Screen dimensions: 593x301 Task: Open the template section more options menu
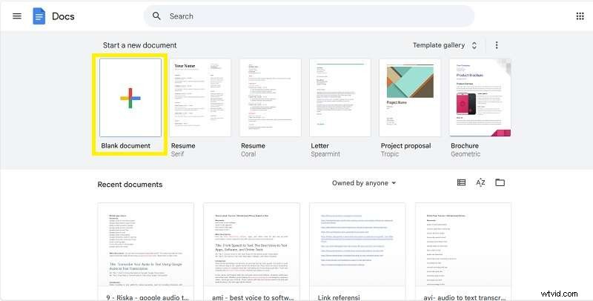(x=497, y=45)
